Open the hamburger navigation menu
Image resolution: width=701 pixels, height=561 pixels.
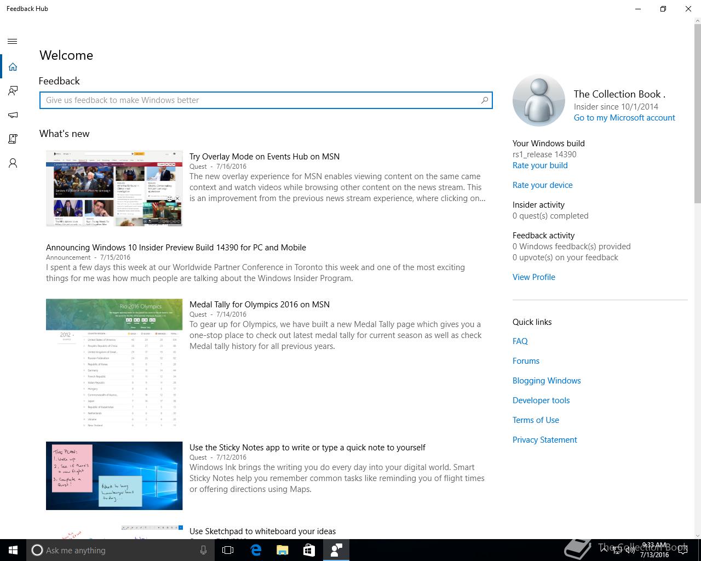13,42
